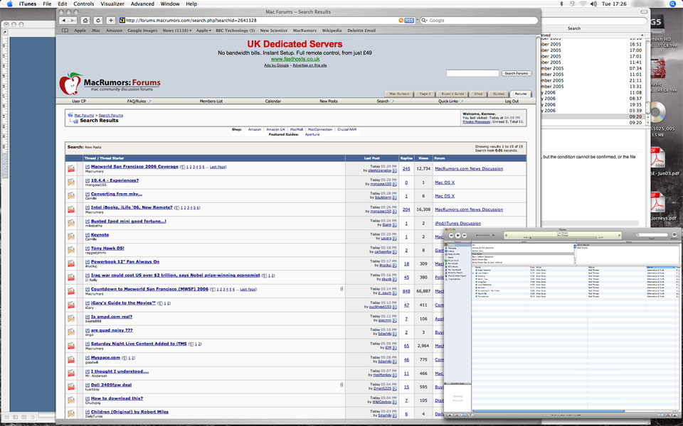Go to previous track in iTunes
683x426 pixels.
click(x=451, y=235)
